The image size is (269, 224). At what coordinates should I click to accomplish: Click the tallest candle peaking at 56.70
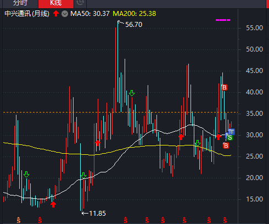tap(118, 62)
